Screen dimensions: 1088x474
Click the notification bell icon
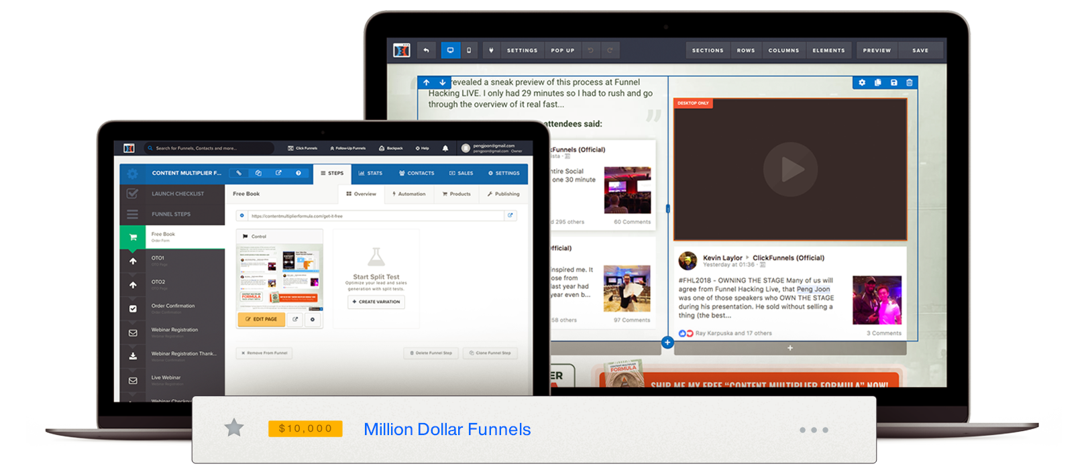coord(445,148)
